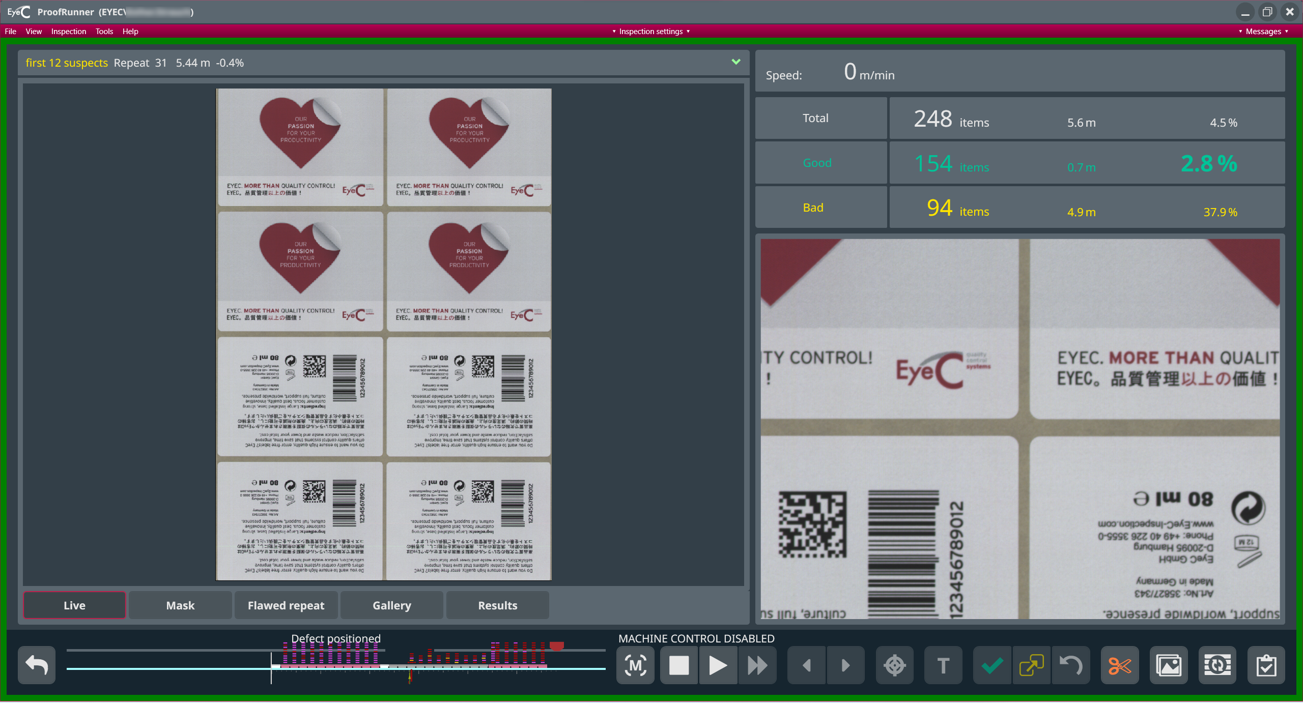Image resolution: width=1303 pixels, height=703 pixels.
Task: Click the repeat synchronization icon
Action: click(1217, 665)
